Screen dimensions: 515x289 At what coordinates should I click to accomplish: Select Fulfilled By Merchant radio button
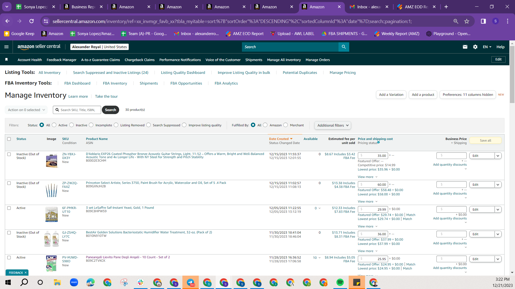tap(286, 125)
